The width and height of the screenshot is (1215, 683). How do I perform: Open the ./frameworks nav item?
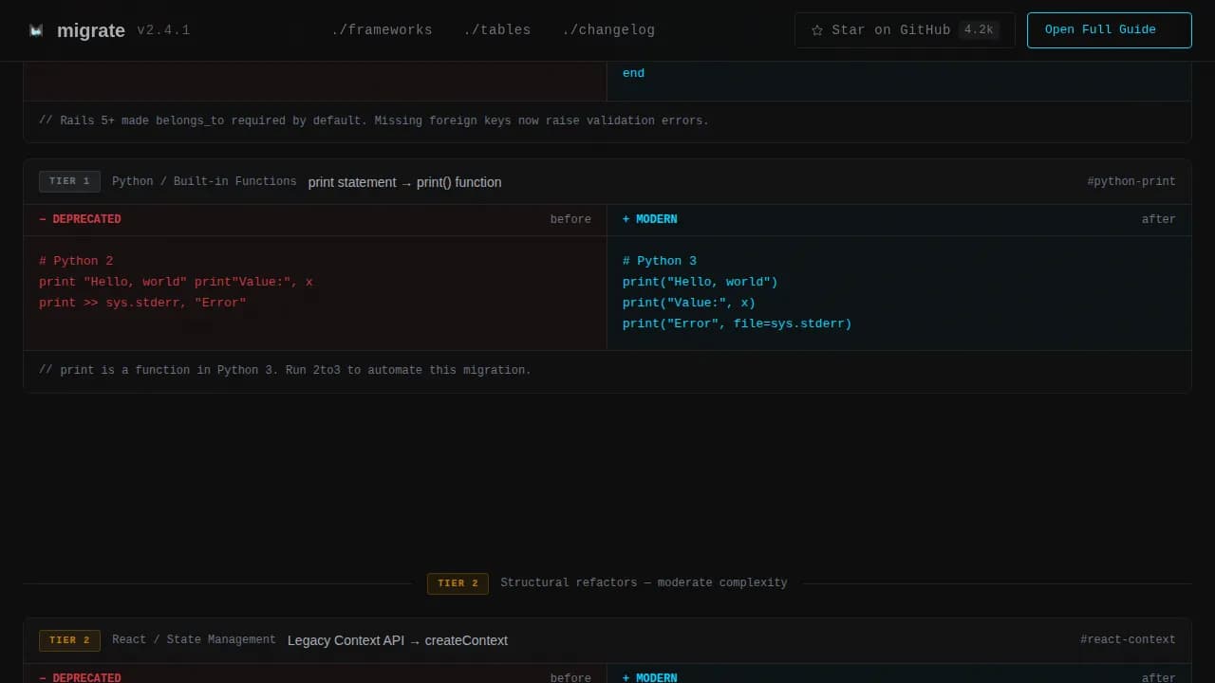pos(382,30)
